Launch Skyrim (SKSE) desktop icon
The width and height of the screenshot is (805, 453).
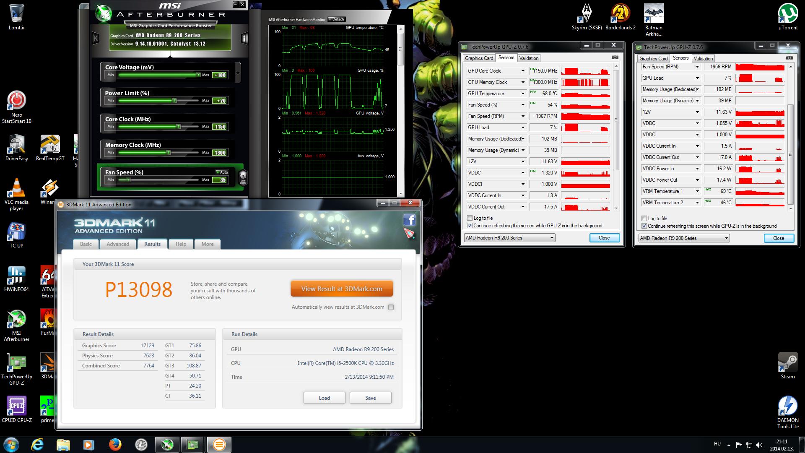[x=587, y=18]
